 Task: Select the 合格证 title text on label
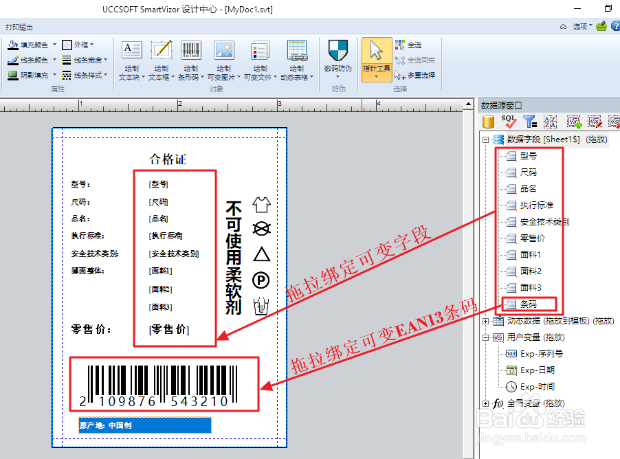pyautogui.click(x=168, y=159)
